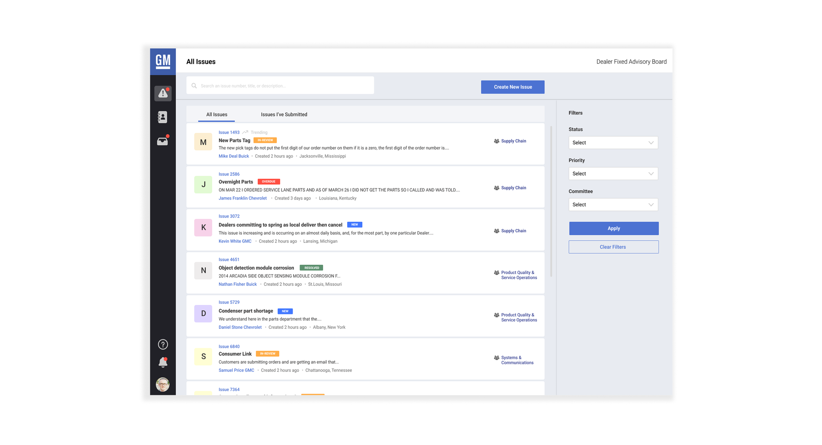Open the Issue 2586 link
Image resolution: width=822 pixels, height=445 pixels.
229,174
